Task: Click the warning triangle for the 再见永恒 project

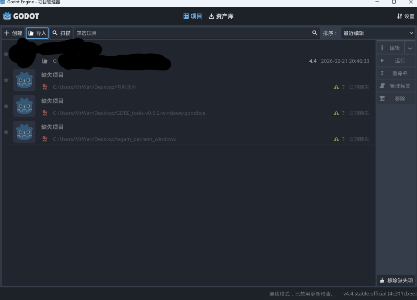Action: point(336,87)
